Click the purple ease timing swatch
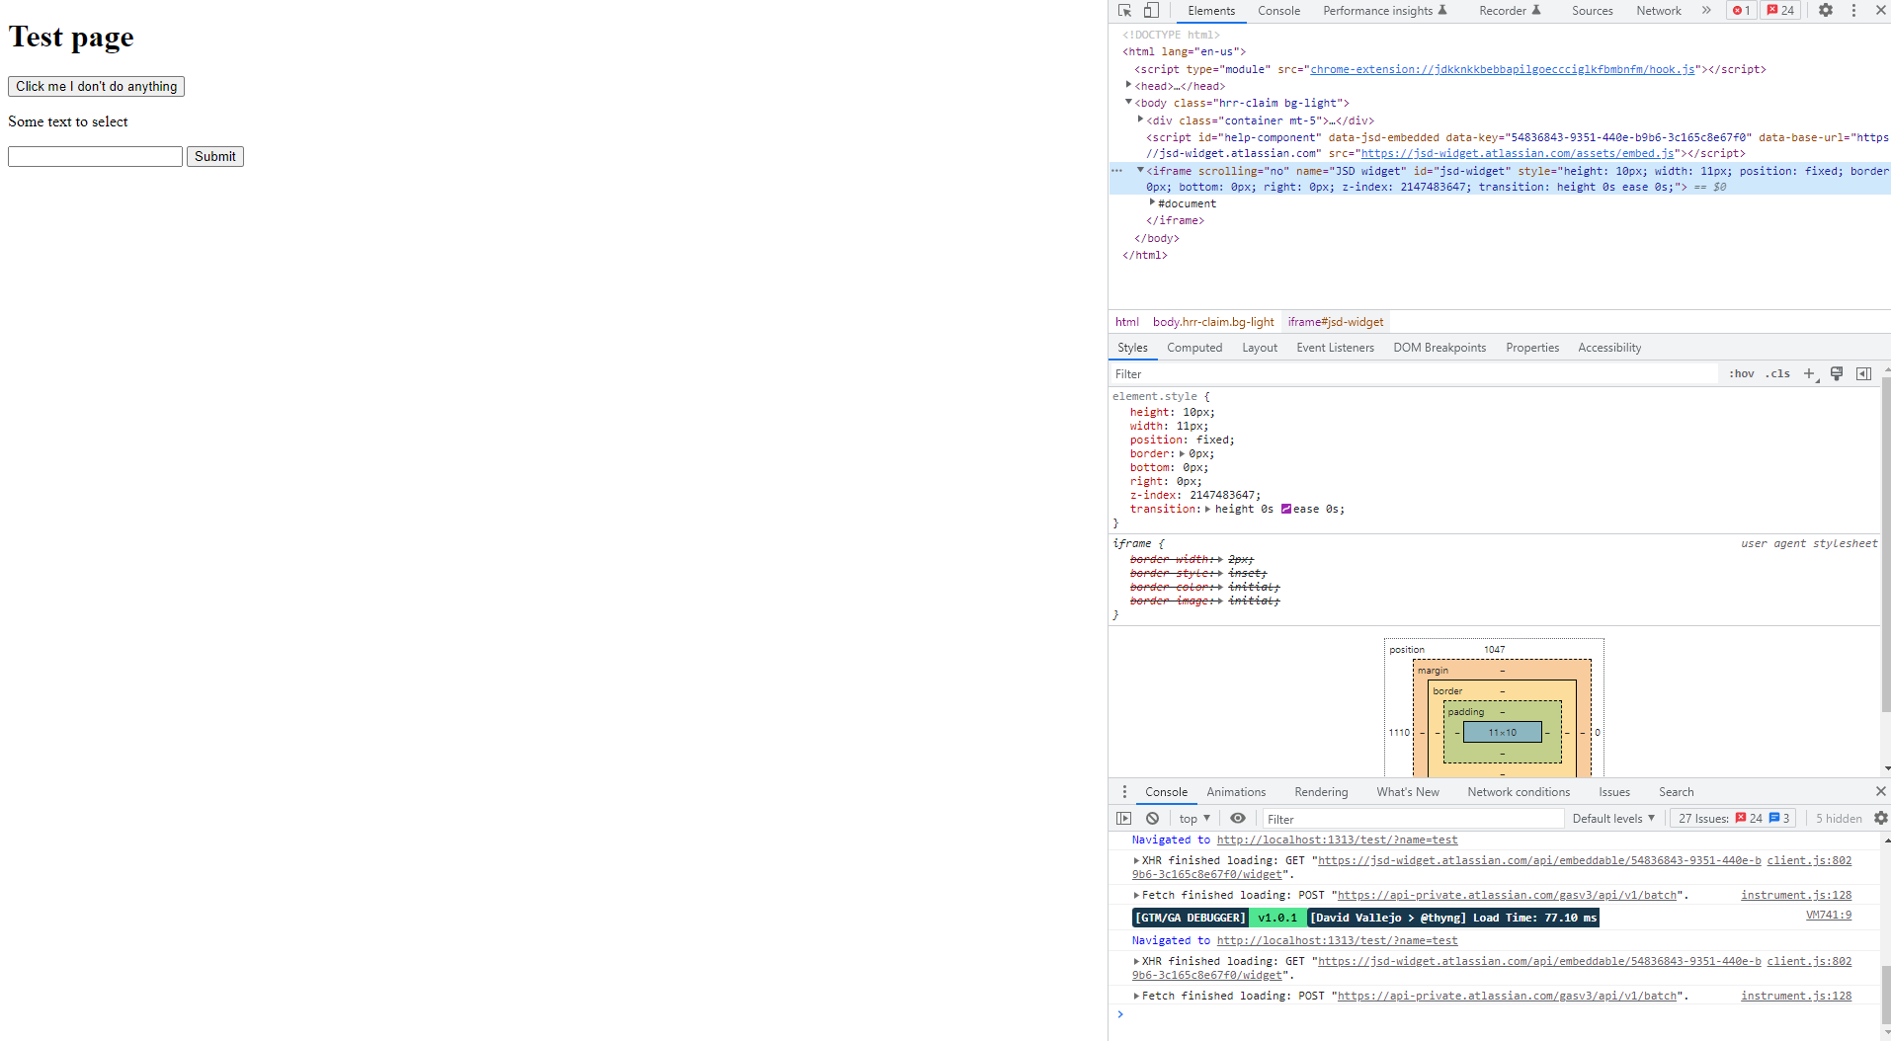 click(x=1286, y=510)
